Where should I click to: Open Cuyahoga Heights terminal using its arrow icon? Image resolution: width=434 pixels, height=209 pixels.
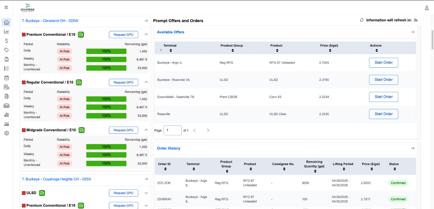pyautogui.click(x=146, y=179)
